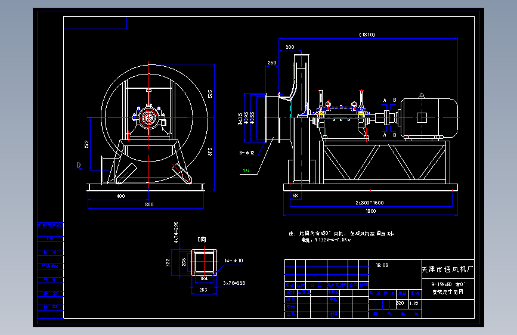The height and width of the screenshot is (335, 517).
Task: Click the 1:22 scale value cell
Action: coord(414,303)
